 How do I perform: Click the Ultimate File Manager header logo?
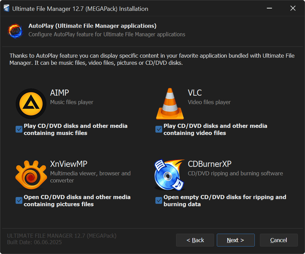tap(16, 30)
